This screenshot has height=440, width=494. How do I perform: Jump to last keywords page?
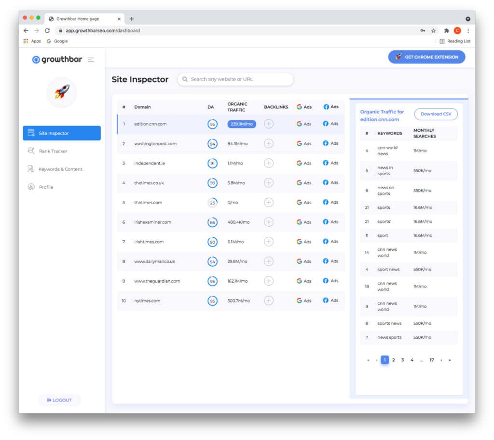(450, 360)
